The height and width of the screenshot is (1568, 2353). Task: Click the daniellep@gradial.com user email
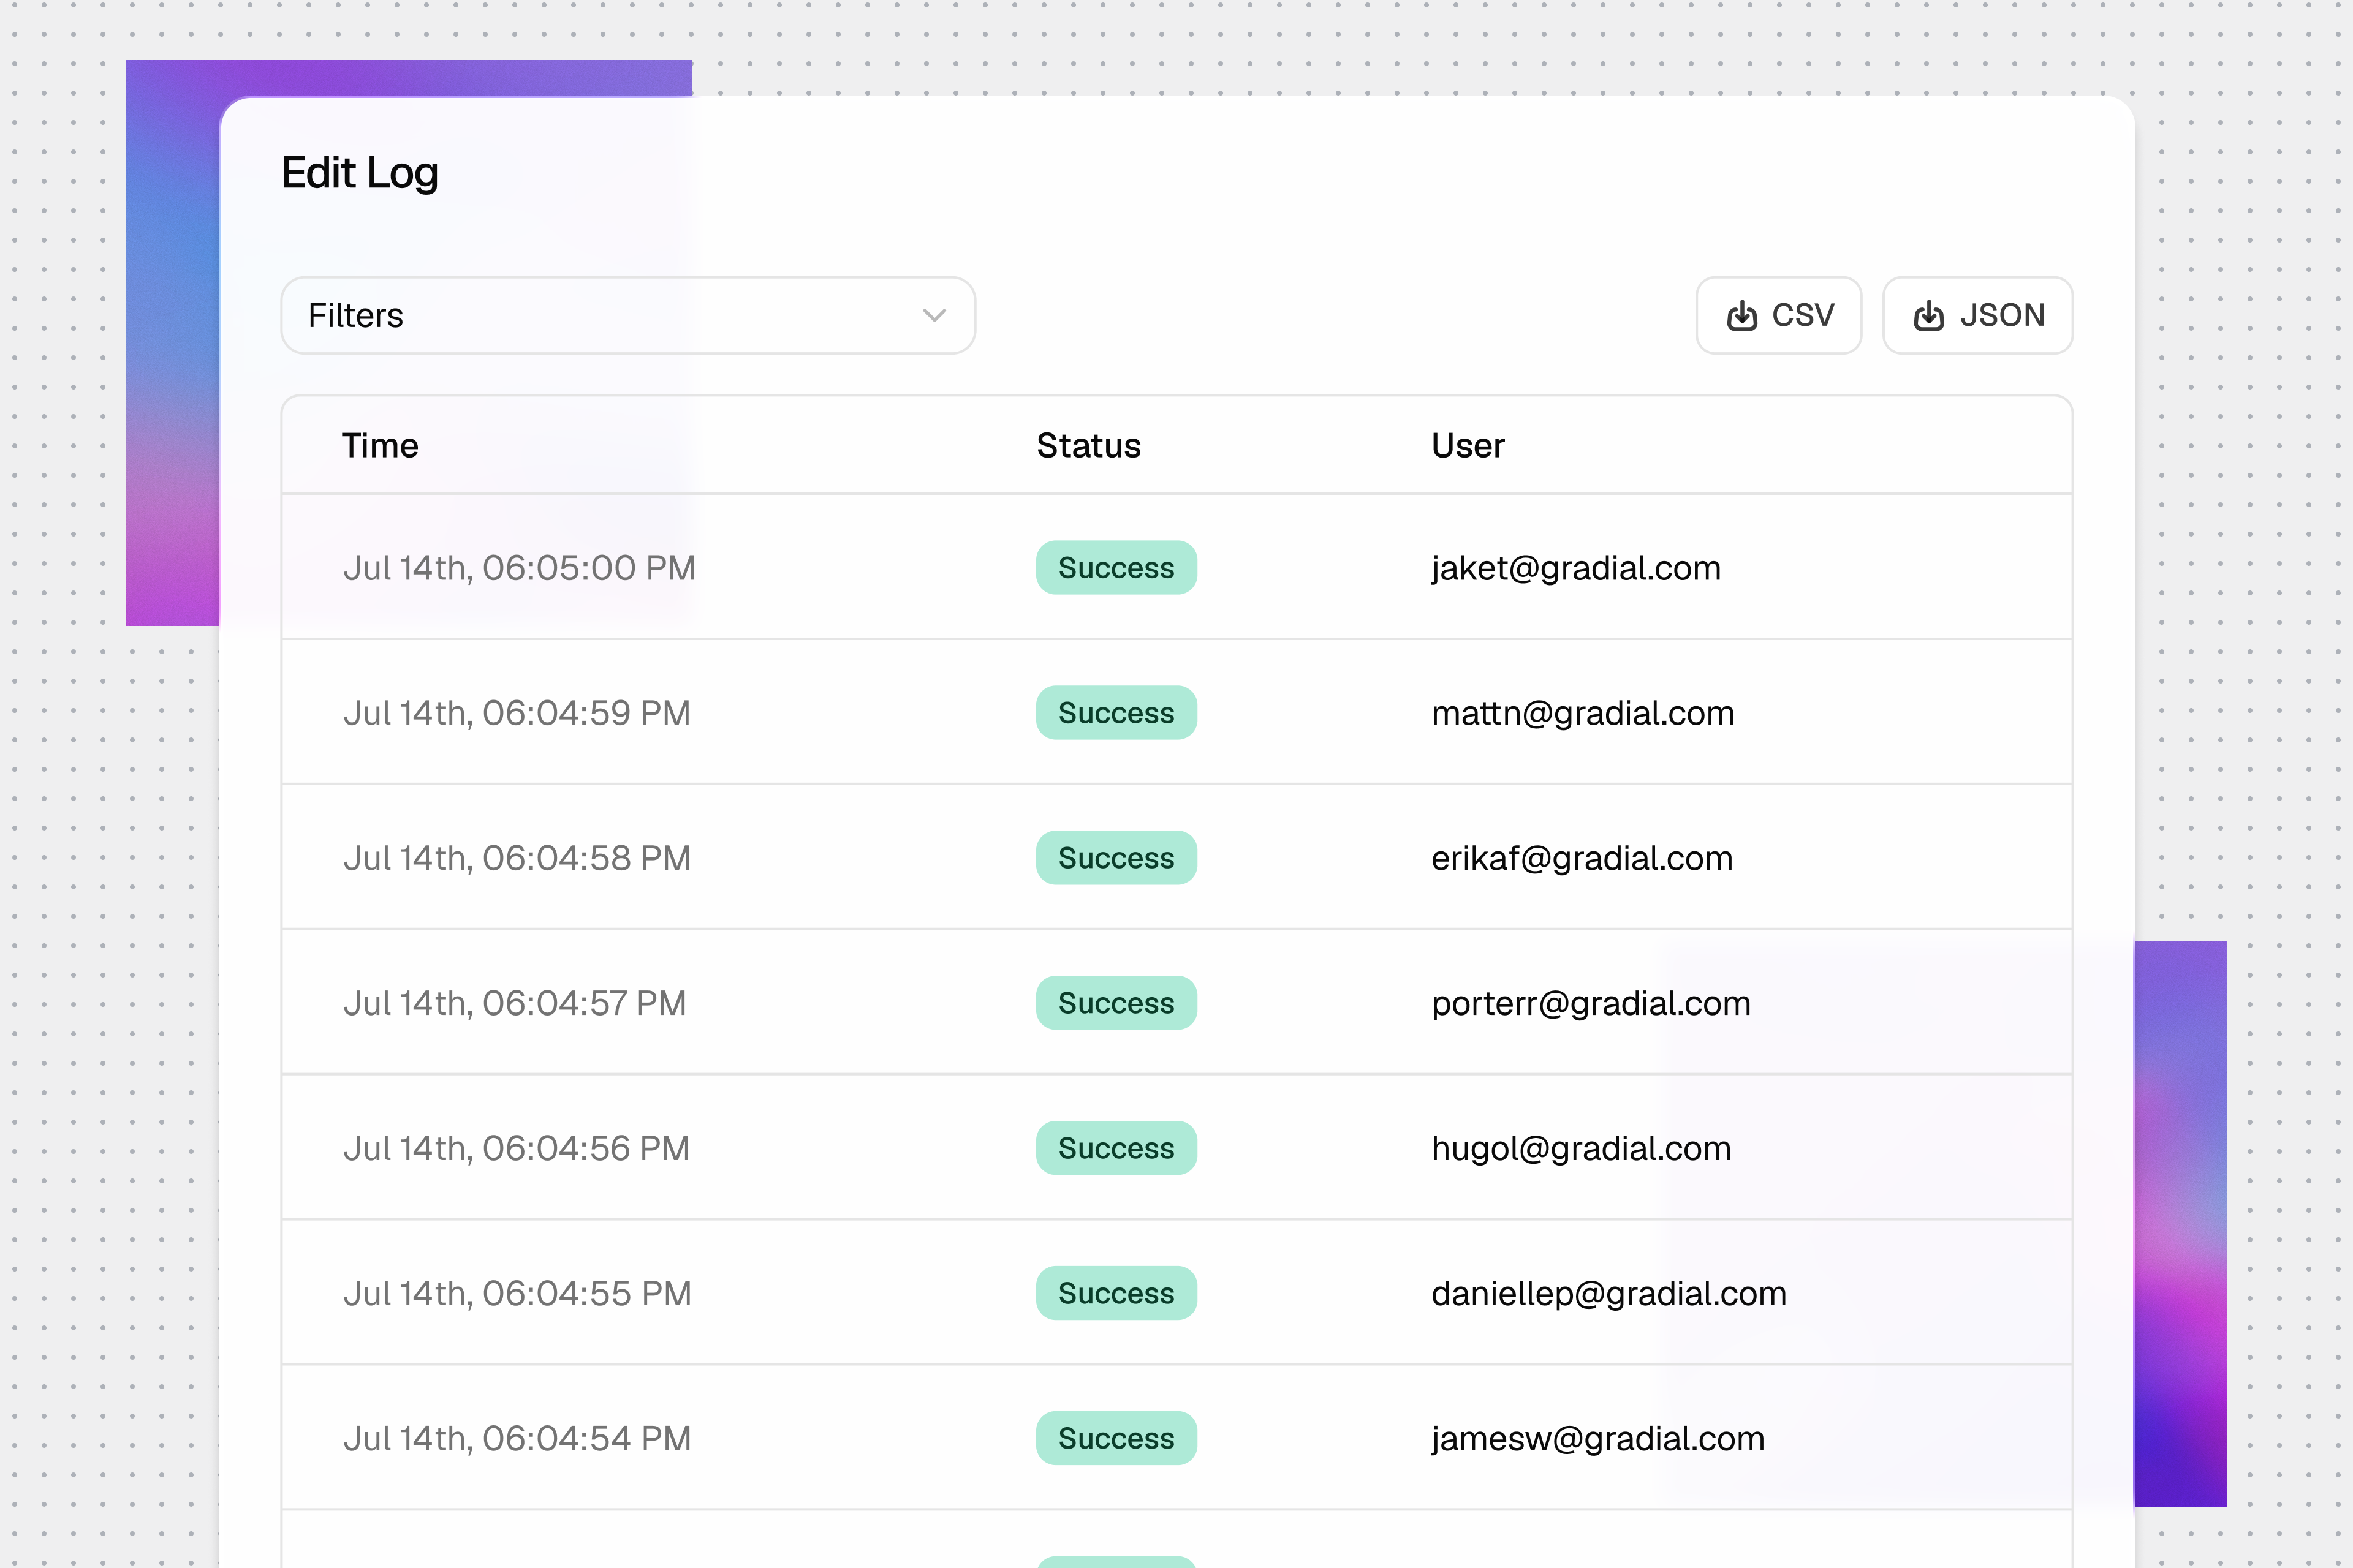1608,1293
